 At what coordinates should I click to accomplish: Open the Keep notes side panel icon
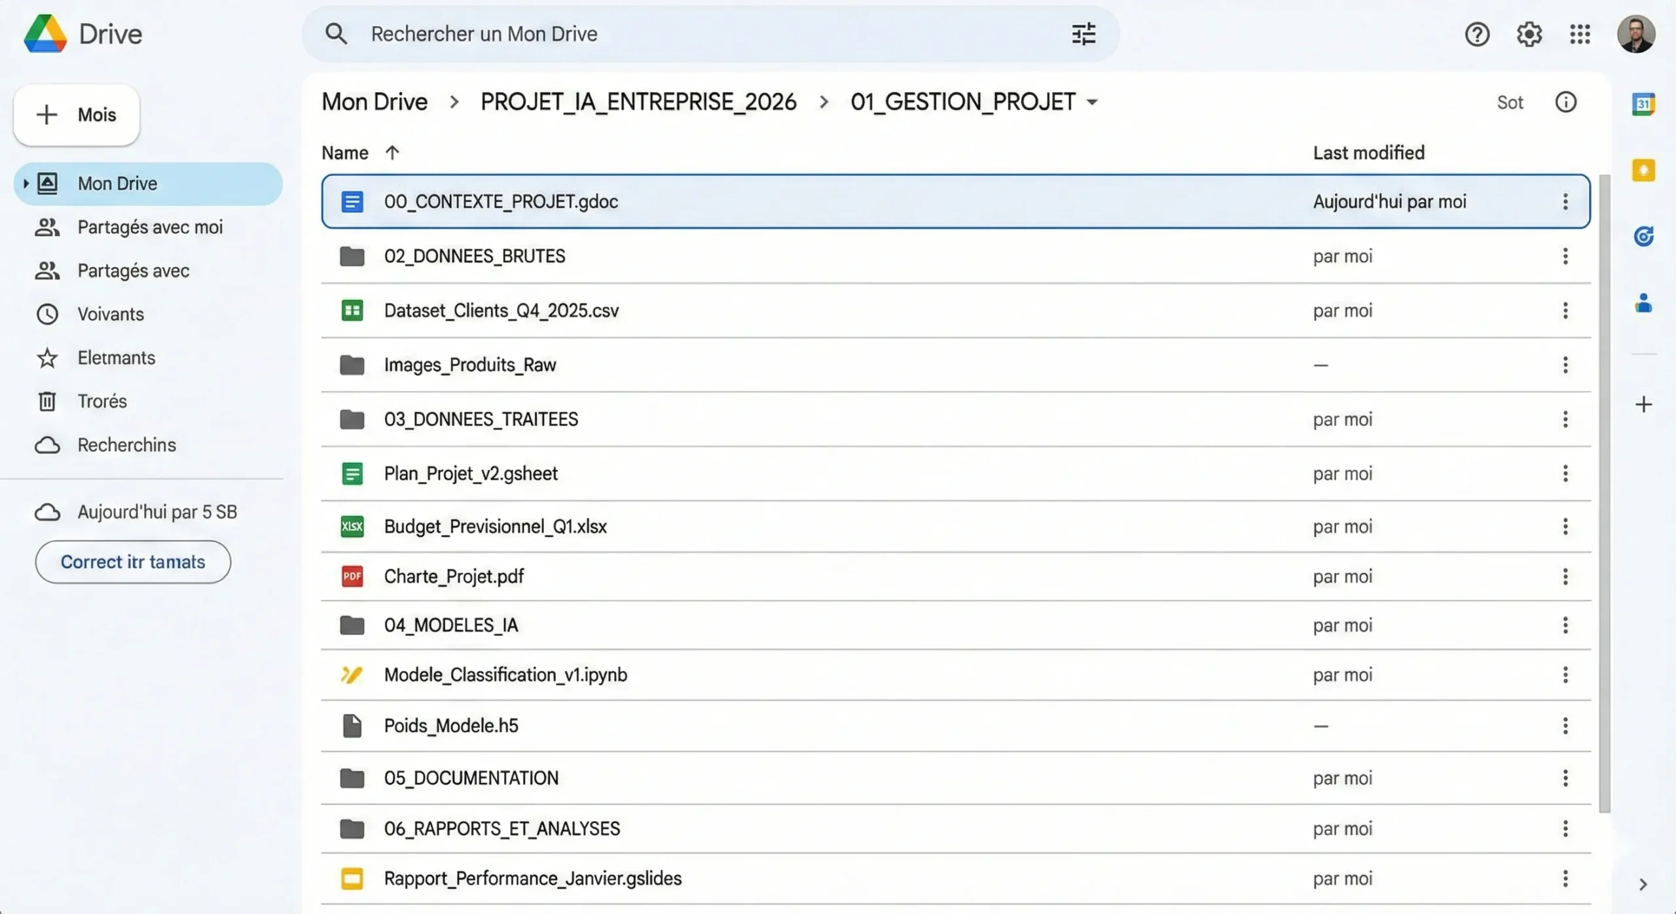pos(1643,170)
